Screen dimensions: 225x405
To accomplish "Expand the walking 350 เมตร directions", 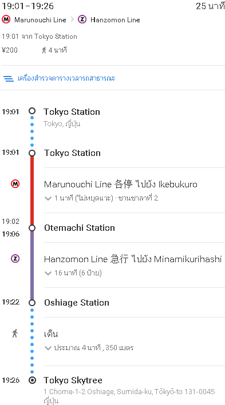I will [x=89, y=348].
